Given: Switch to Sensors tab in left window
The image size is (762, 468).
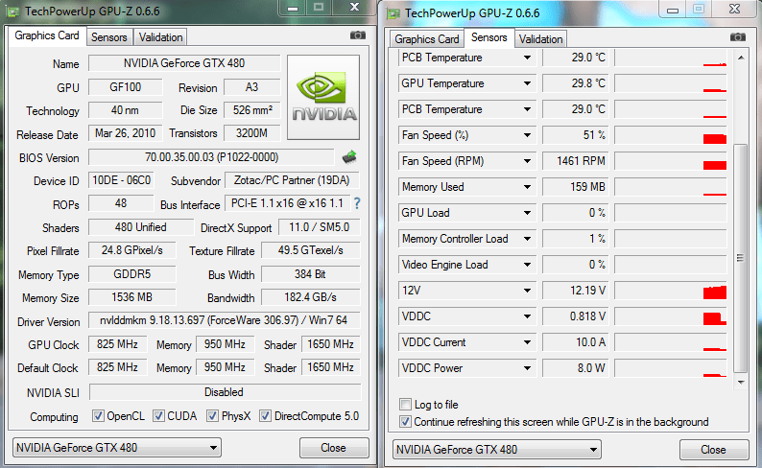Looking at the screenshot, I should pos(108,37).
